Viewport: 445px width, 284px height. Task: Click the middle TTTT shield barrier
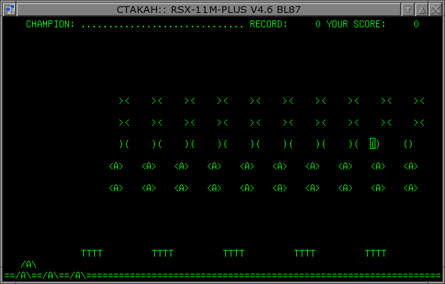pos(233,253)
